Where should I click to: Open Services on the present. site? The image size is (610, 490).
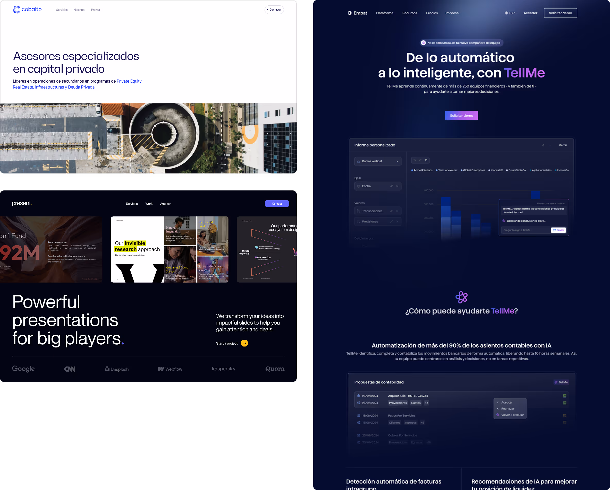coord(132,204)
